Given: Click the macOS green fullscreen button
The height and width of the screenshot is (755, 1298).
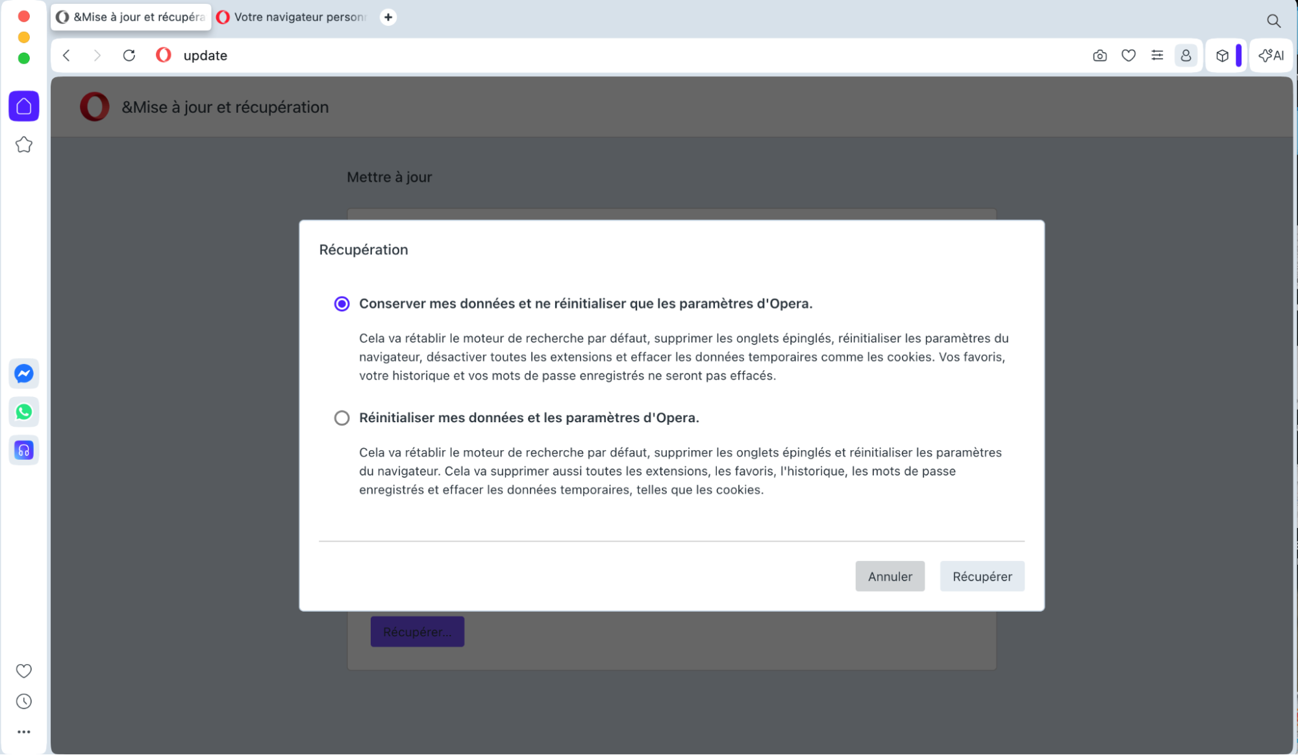Looking at the screenshot, I should (24, 58).
